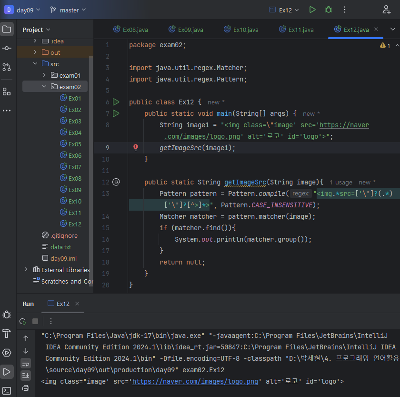Open the Pull Requests tool window

point(7,67)
